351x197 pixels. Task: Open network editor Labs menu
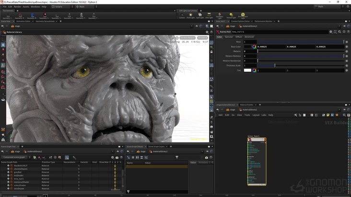(264, 115)
